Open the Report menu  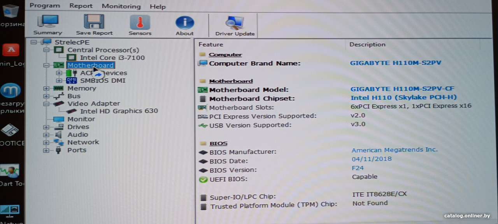click(81, 6)
